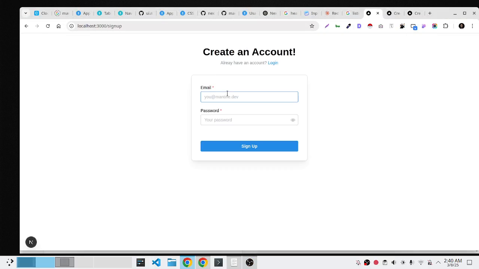This screenshot has width=479, height=269.
Task: Open the Extensions puzzle menu
Action: [x=445, y=26]
